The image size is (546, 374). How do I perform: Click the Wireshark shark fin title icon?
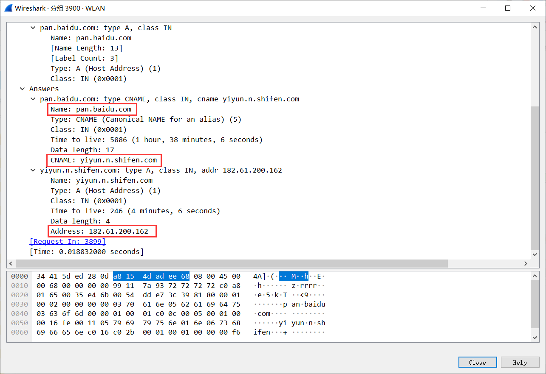pos(8,8)
